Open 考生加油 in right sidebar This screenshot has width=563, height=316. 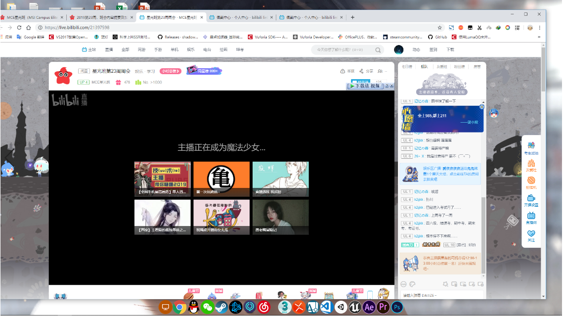[531, 147]
